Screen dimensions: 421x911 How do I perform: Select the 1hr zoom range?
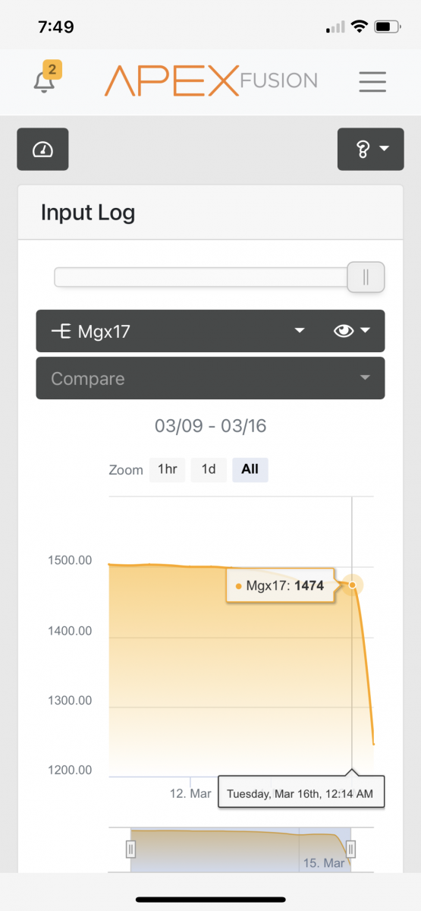pos(167,469)
